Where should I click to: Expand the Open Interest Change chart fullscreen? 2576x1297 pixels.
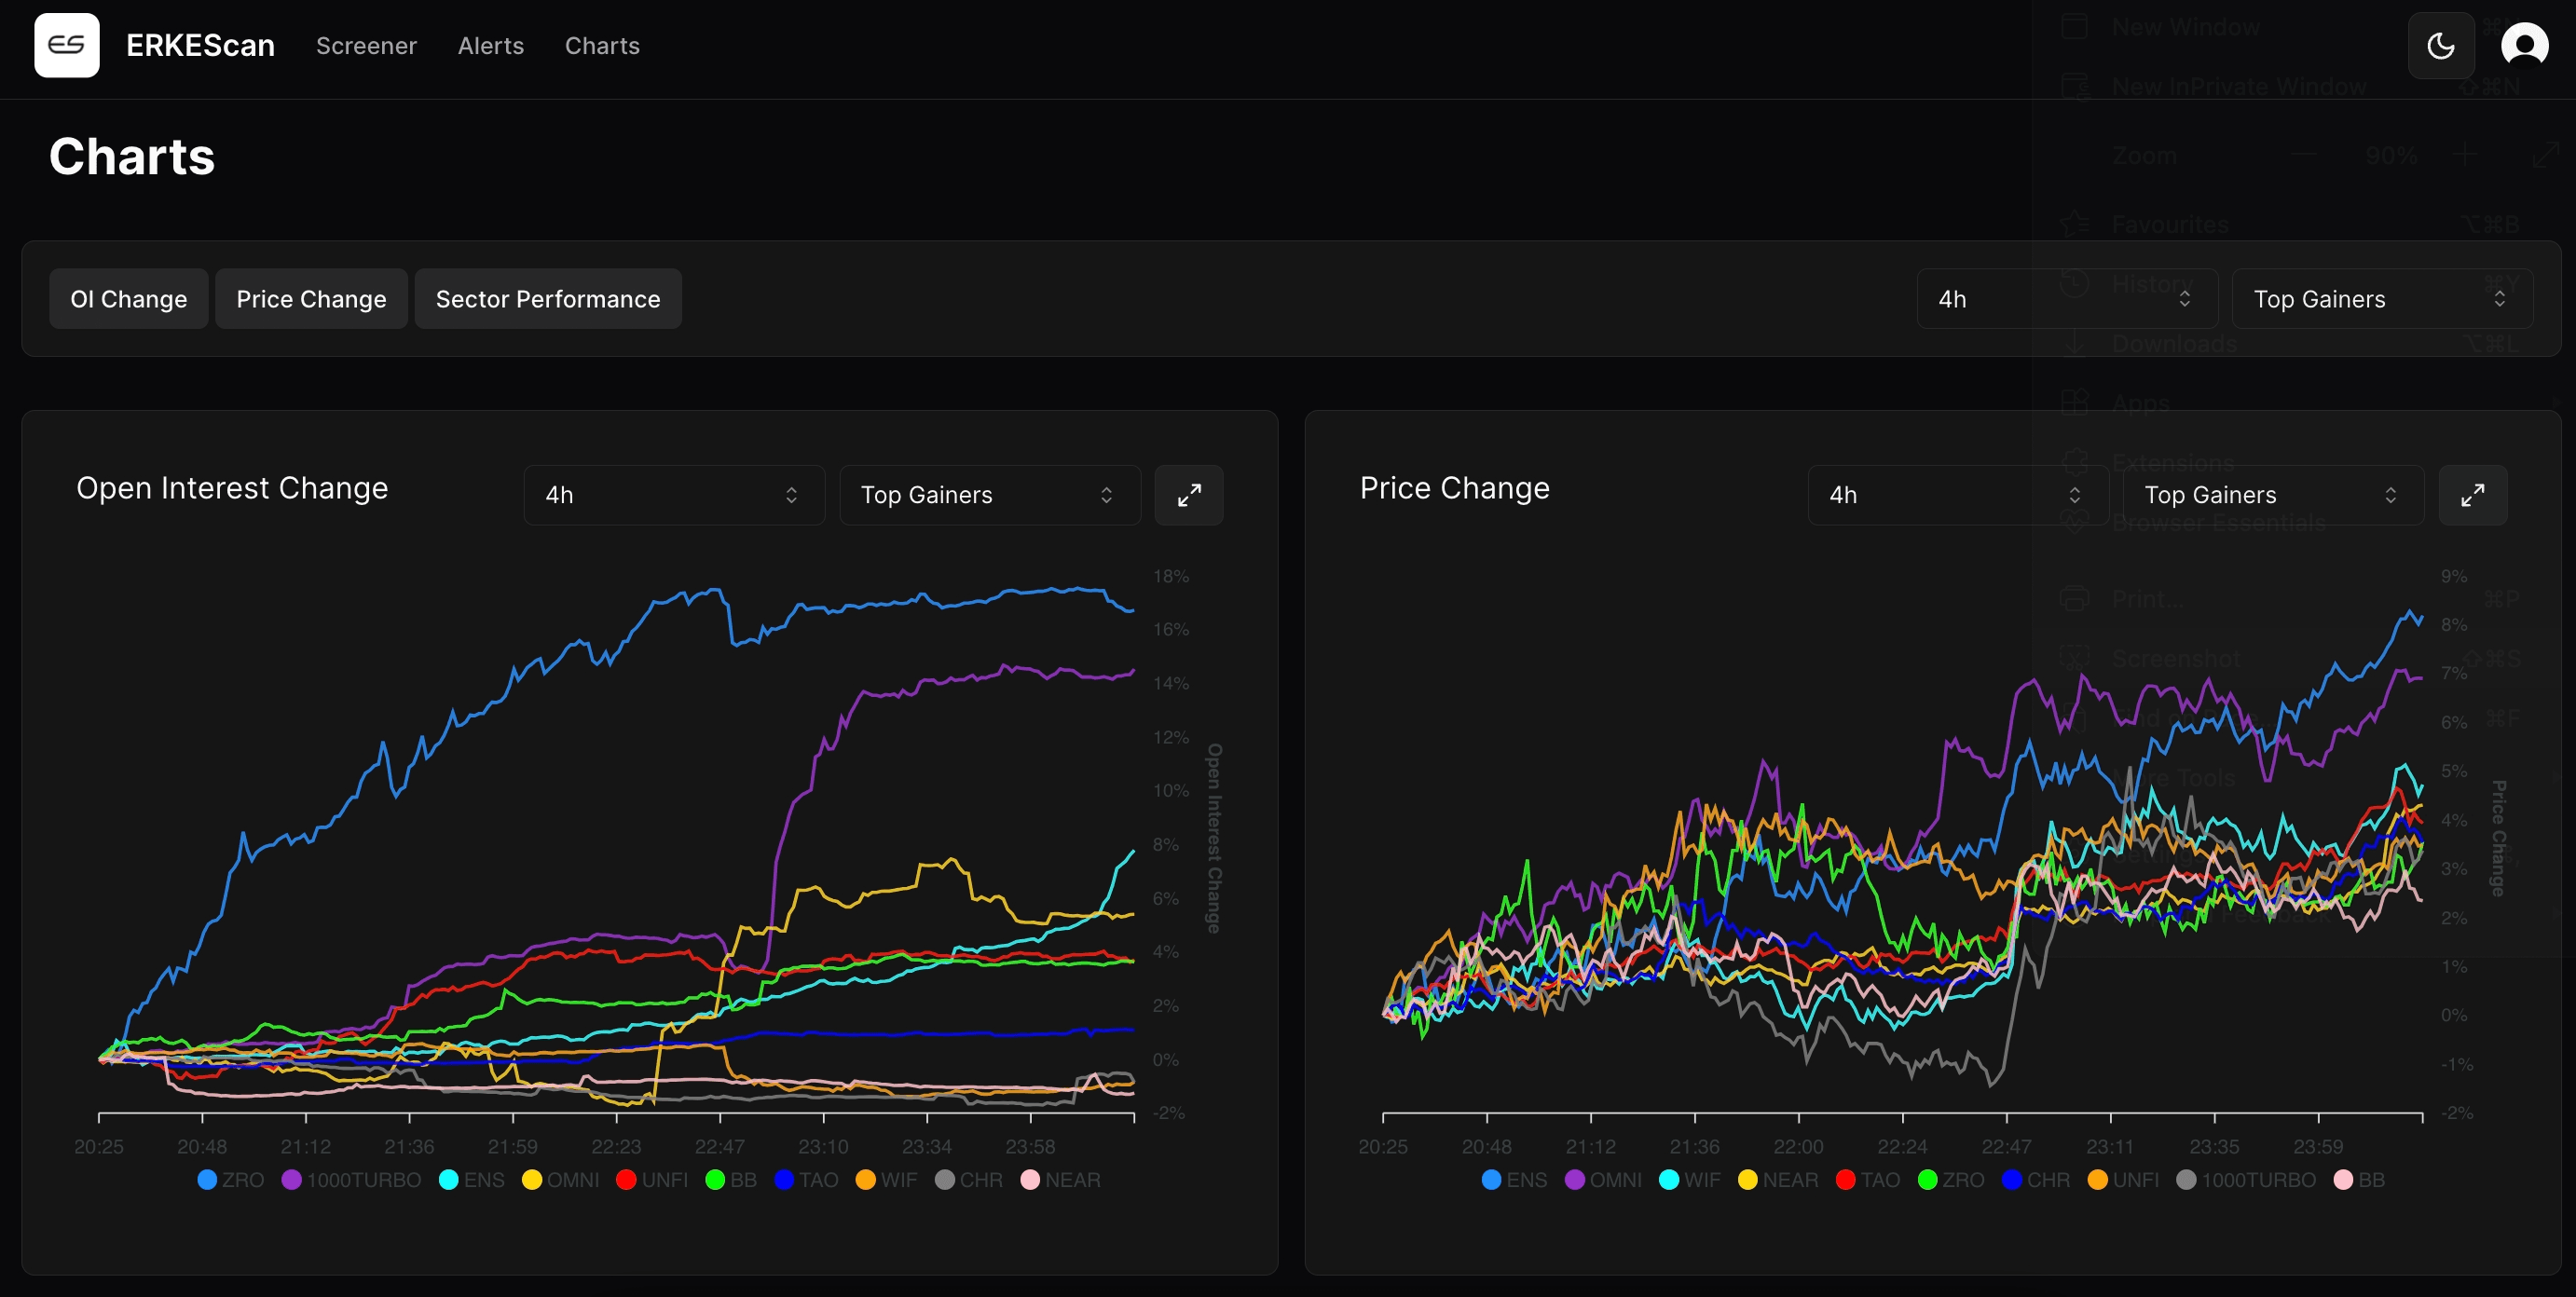coord(1189,494)
